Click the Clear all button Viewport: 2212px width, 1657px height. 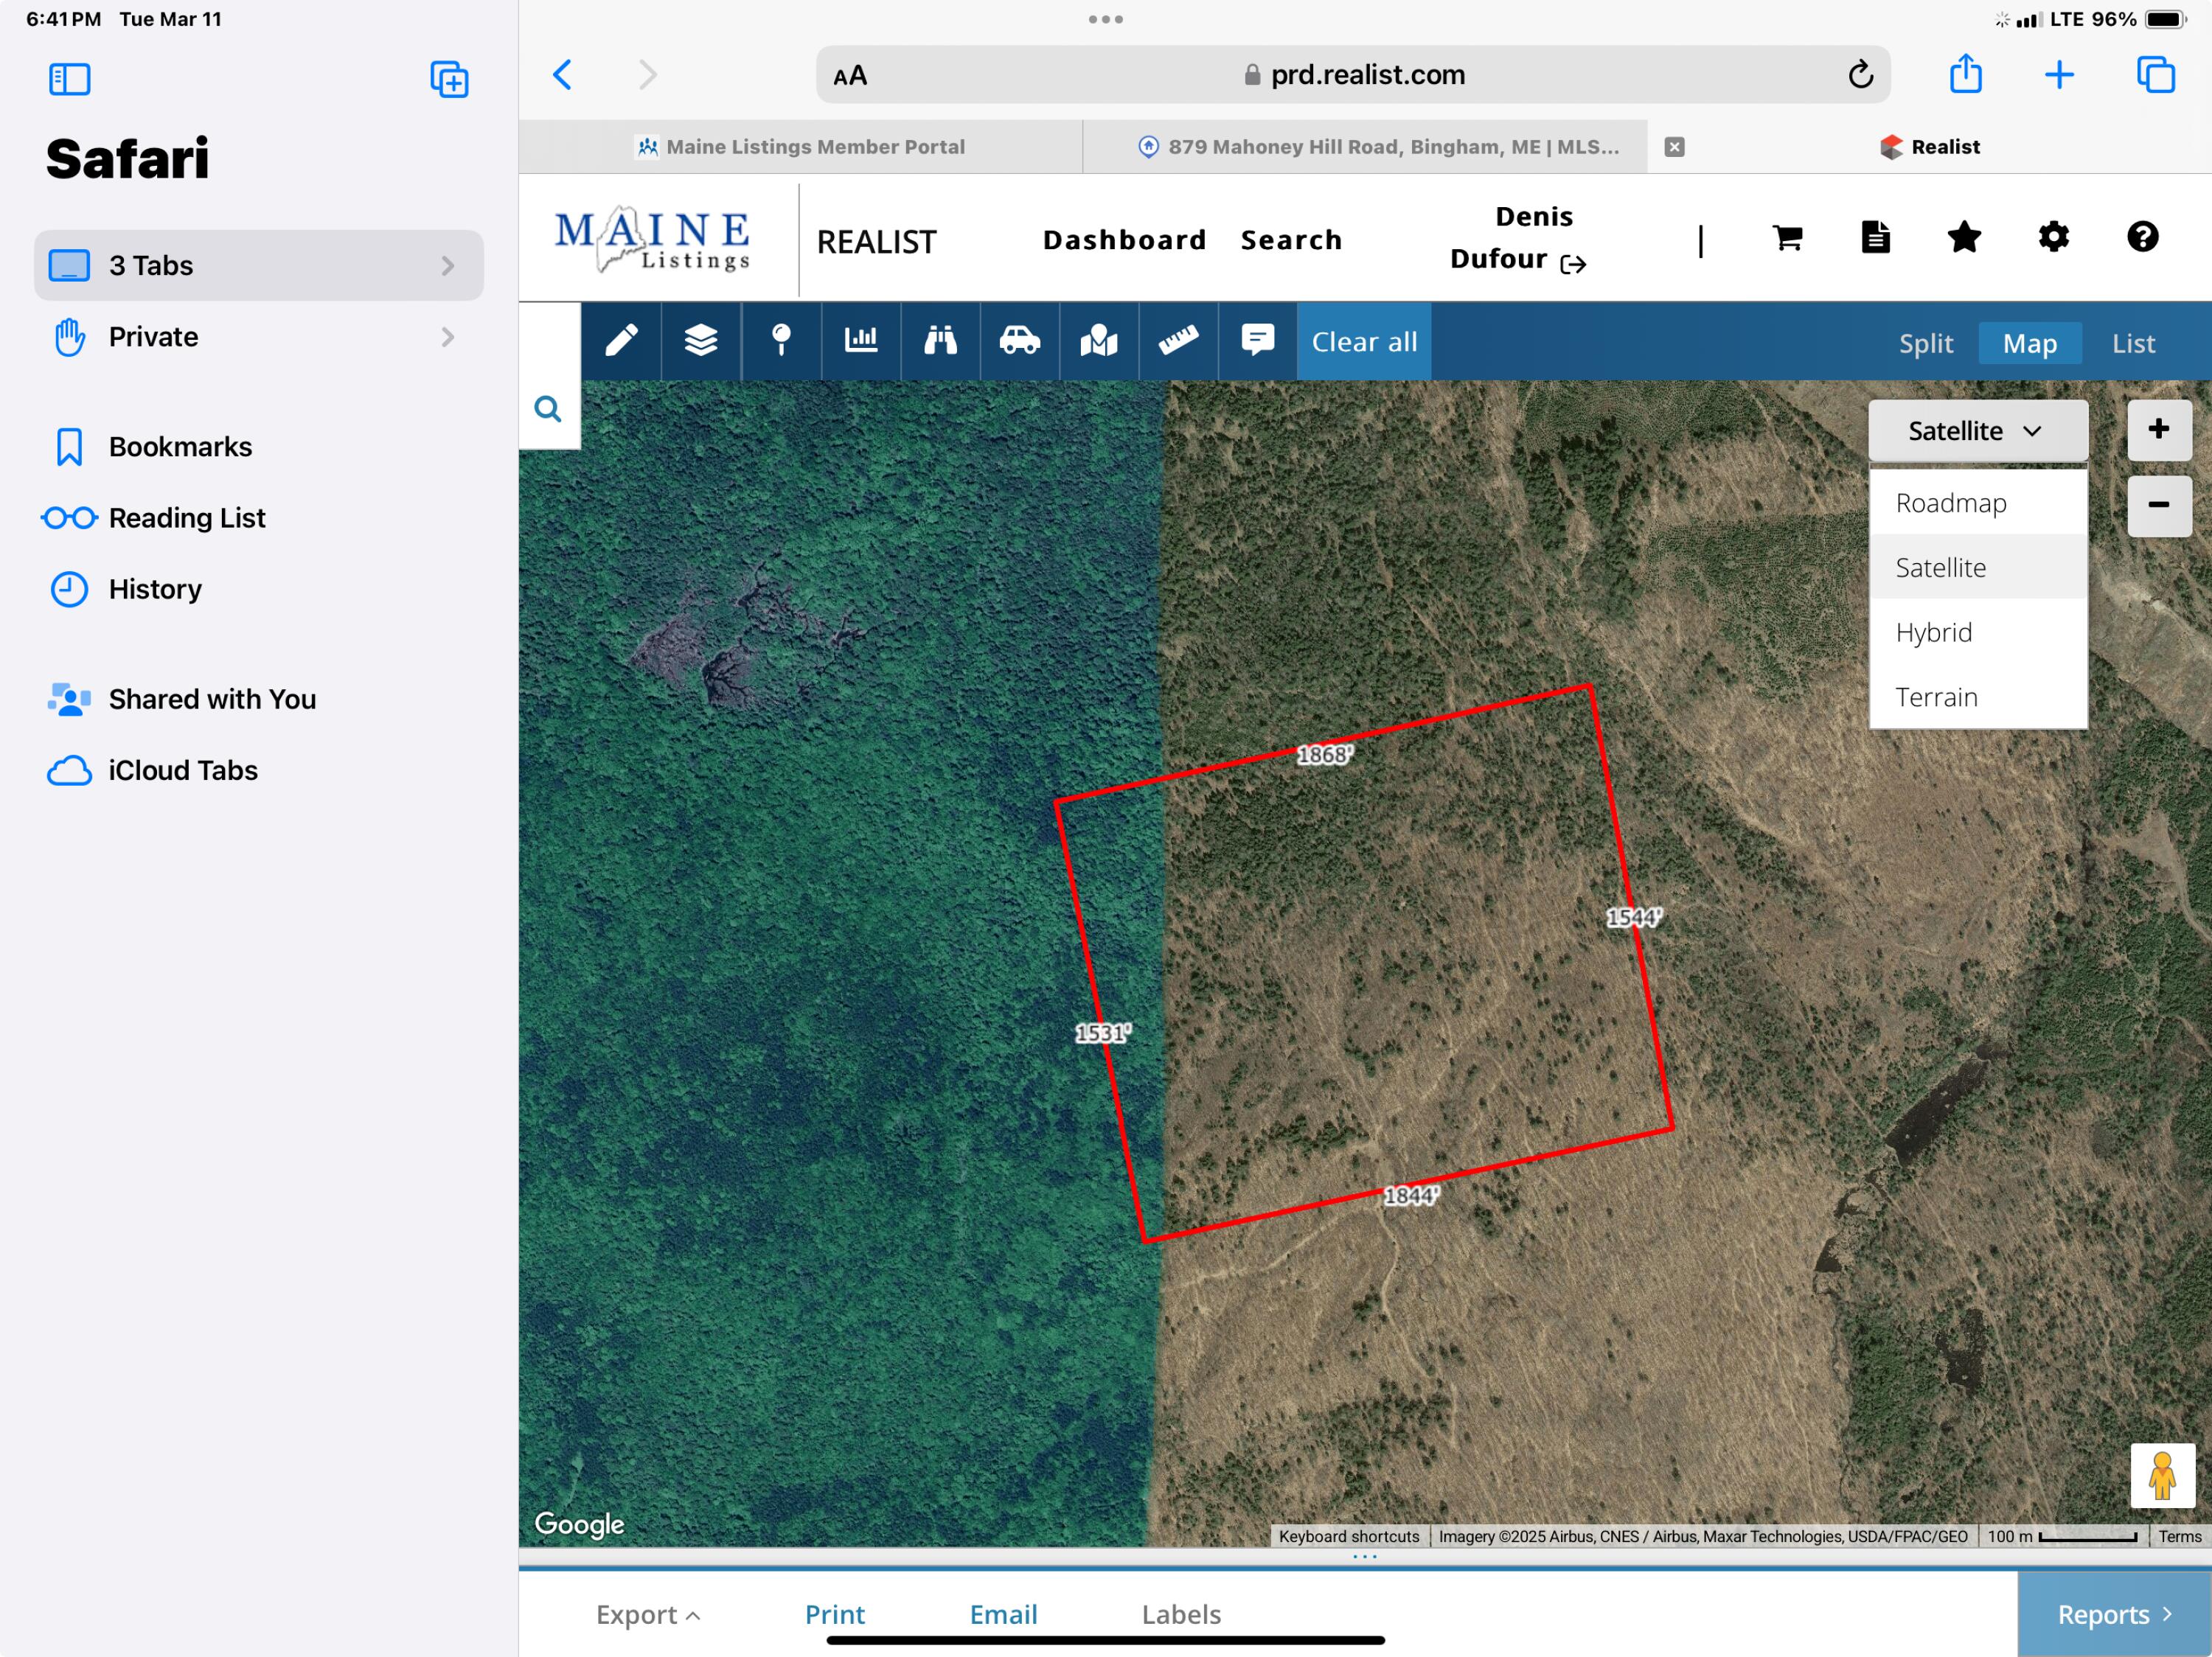(x=1364, y=342)
